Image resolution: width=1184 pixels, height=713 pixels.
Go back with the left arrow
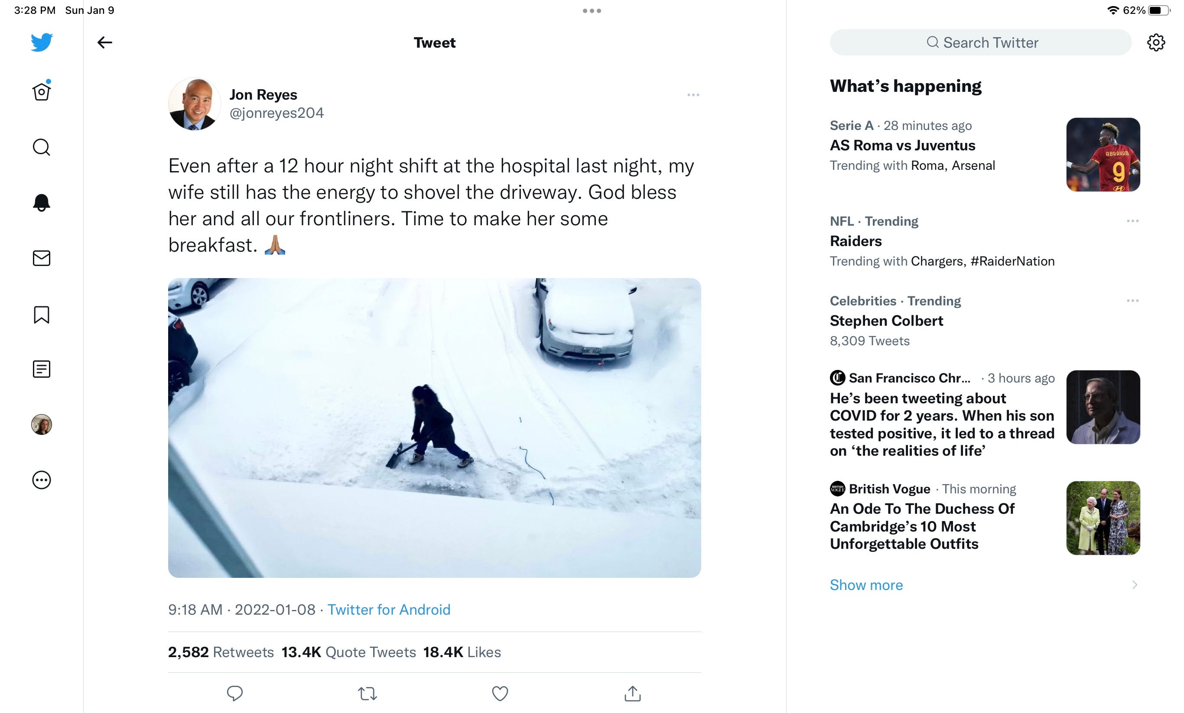pyautogui.click(x=105, y=42)
